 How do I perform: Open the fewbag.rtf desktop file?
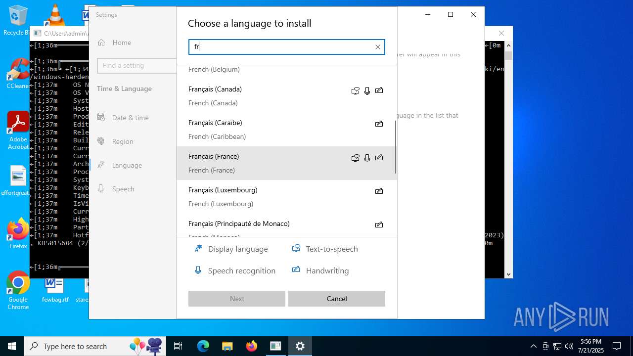(55, 289)
